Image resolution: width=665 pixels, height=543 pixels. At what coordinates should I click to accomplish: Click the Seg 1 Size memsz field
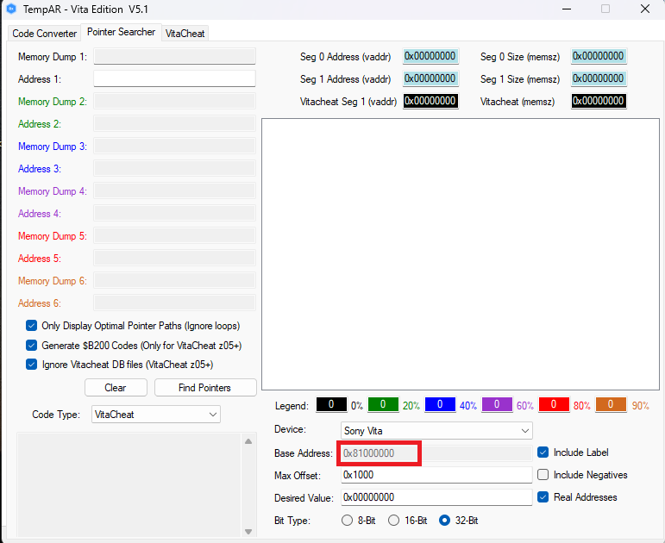599,78
